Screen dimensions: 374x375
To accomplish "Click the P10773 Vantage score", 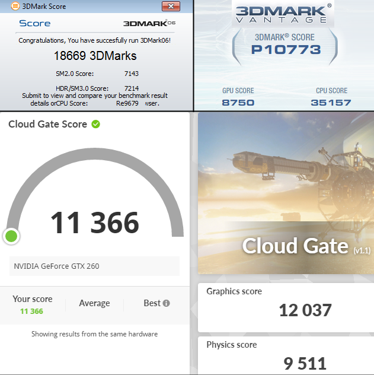I will point(286,49).
